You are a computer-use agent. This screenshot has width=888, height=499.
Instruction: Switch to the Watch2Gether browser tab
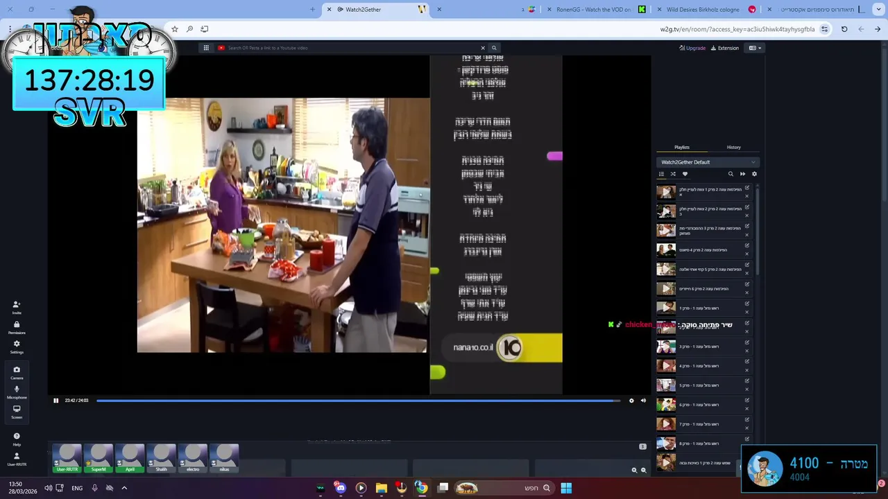[375, 9]
